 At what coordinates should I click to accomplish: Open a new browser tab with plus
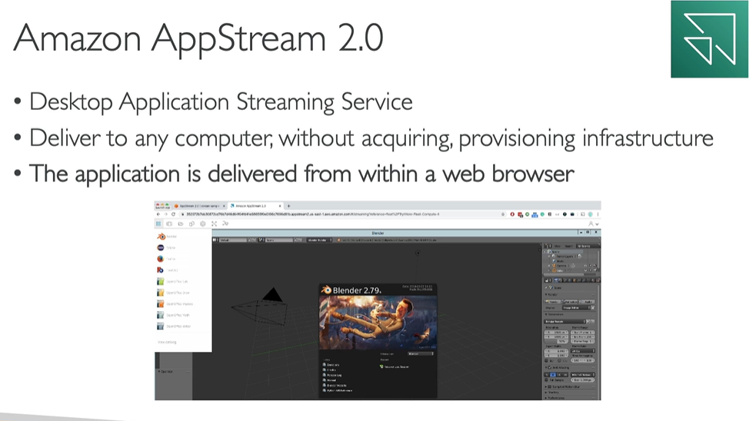289,206
